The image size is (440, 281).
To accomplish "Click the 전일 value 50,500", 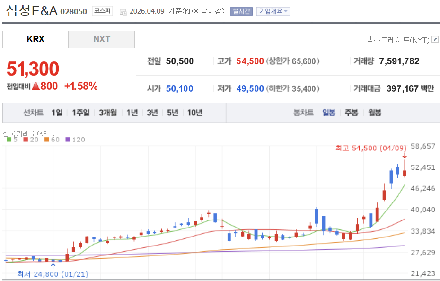I will (180, 61).
